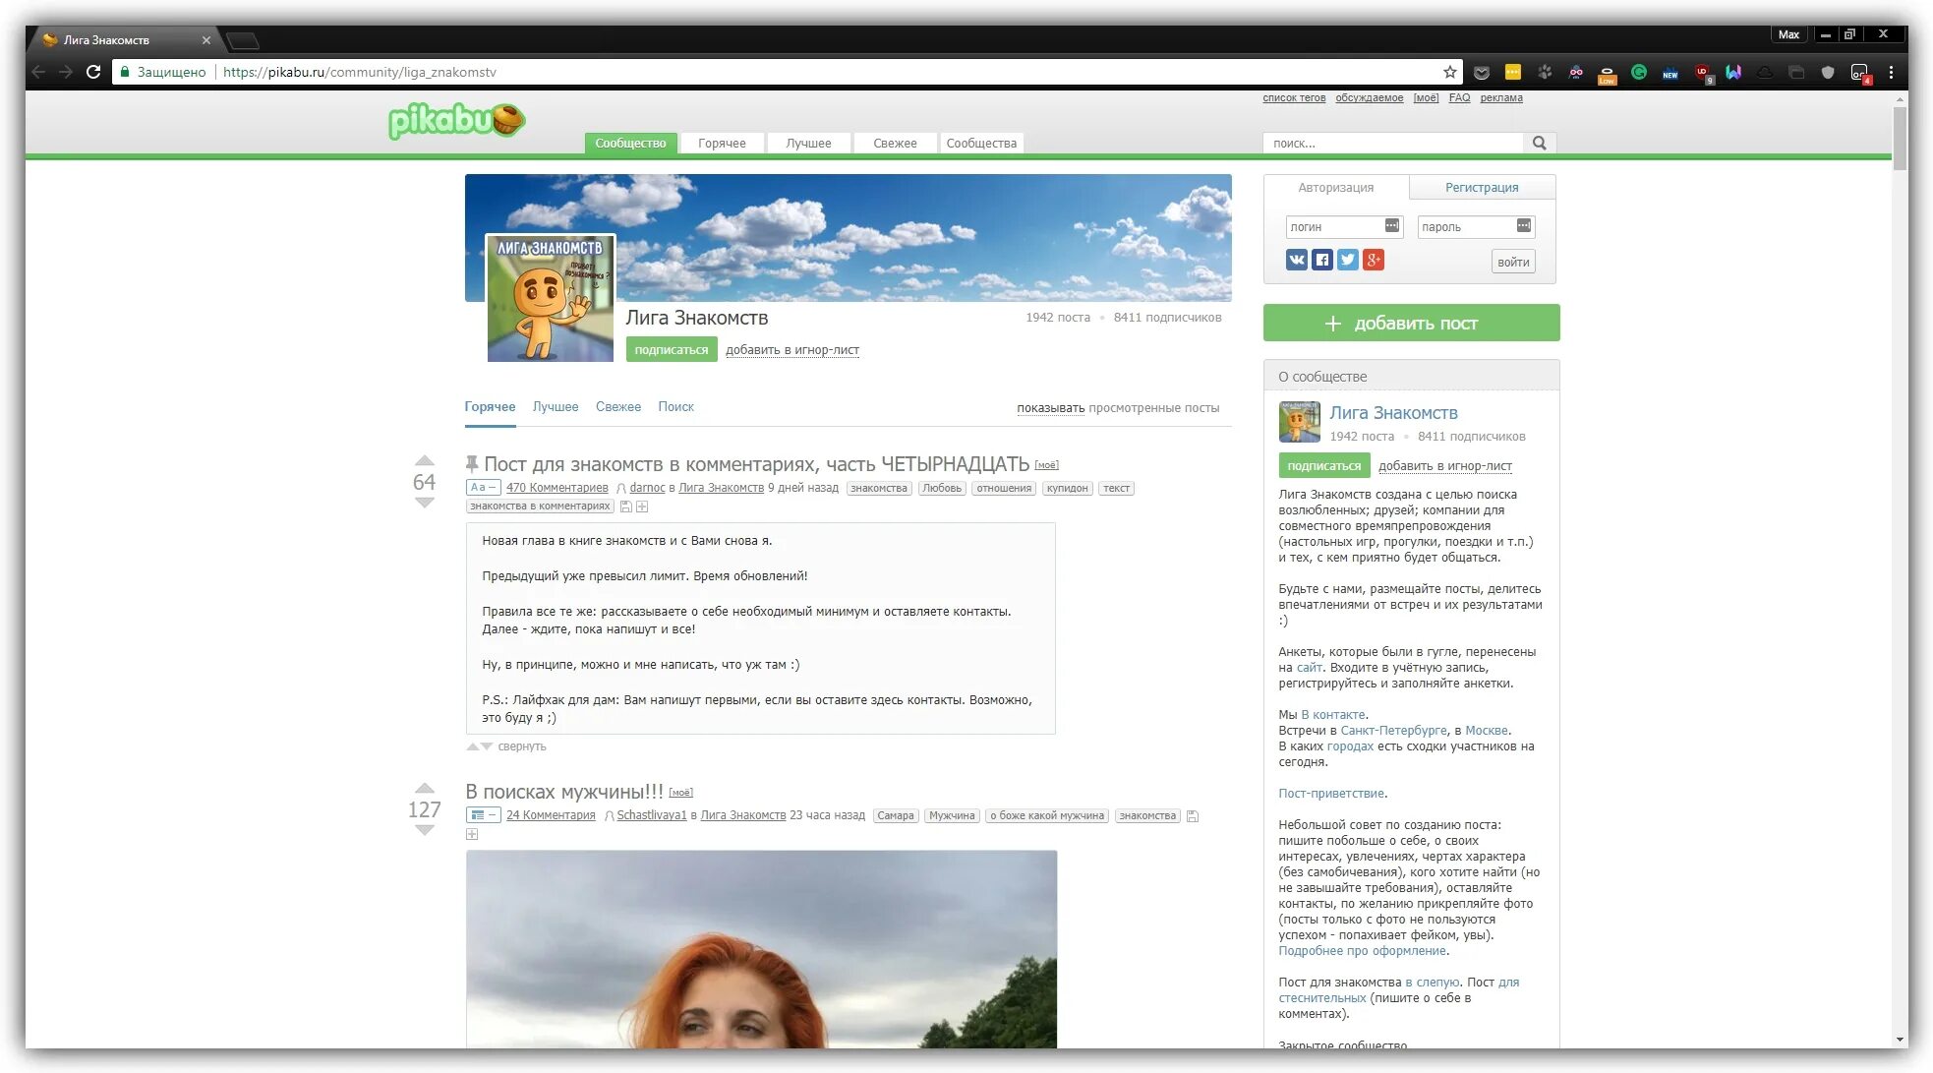Downvote the post with rating 64
1933x1073 pixels.
click(x=424, y=503)
